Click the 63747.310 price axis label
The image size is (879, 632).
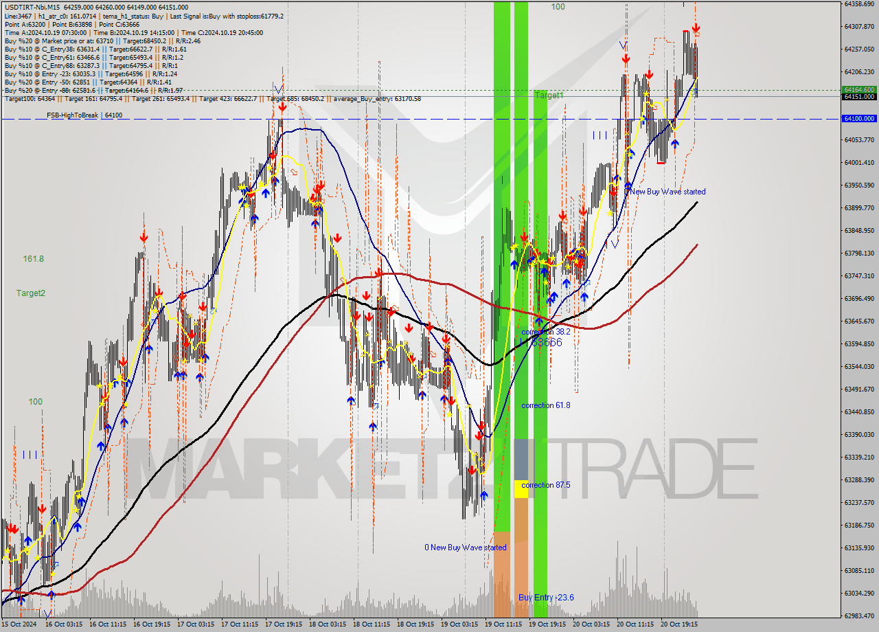(x=859, y=275)
